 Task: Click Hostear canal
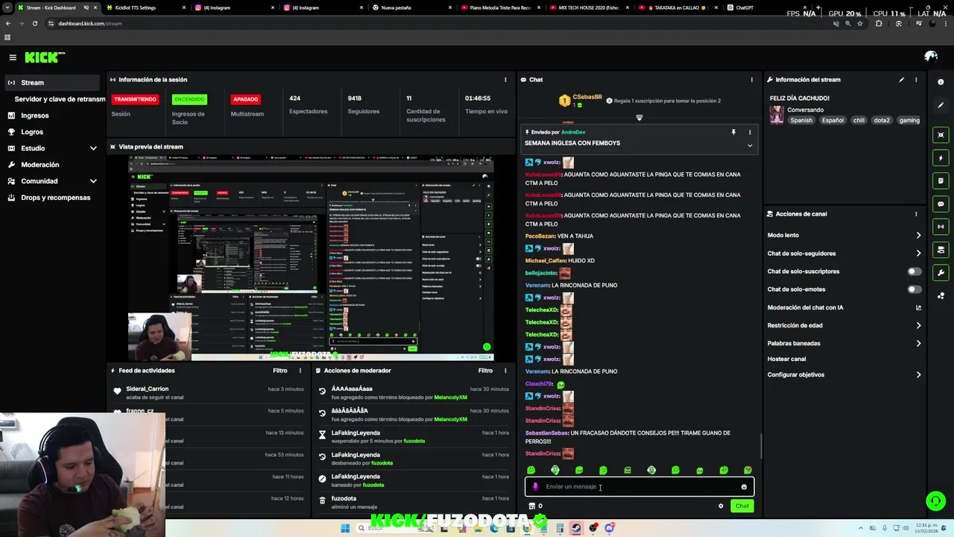coord(786,359)
